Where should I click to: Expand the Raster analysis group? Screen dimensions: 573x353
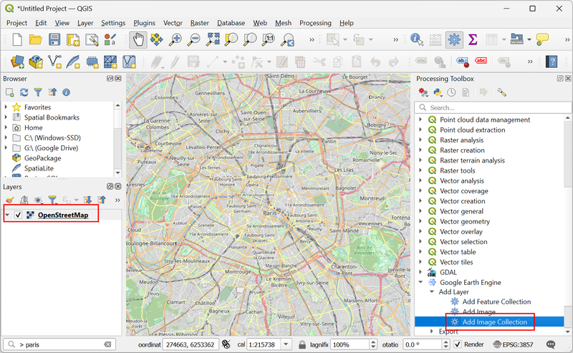pos(420,140)
